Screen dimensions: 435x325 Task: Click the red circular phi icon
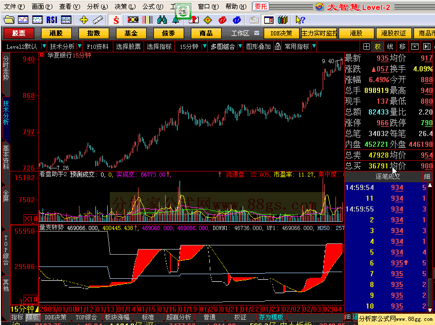point(222,20)
